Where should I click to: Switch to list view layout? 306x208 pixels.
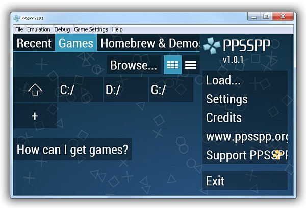(191, 65)
